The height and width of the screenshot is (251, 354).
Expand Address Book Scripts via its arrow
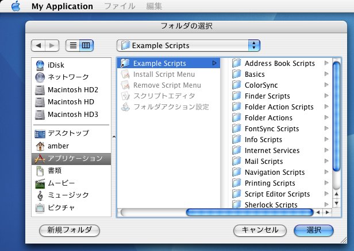[x=326, y=63]
